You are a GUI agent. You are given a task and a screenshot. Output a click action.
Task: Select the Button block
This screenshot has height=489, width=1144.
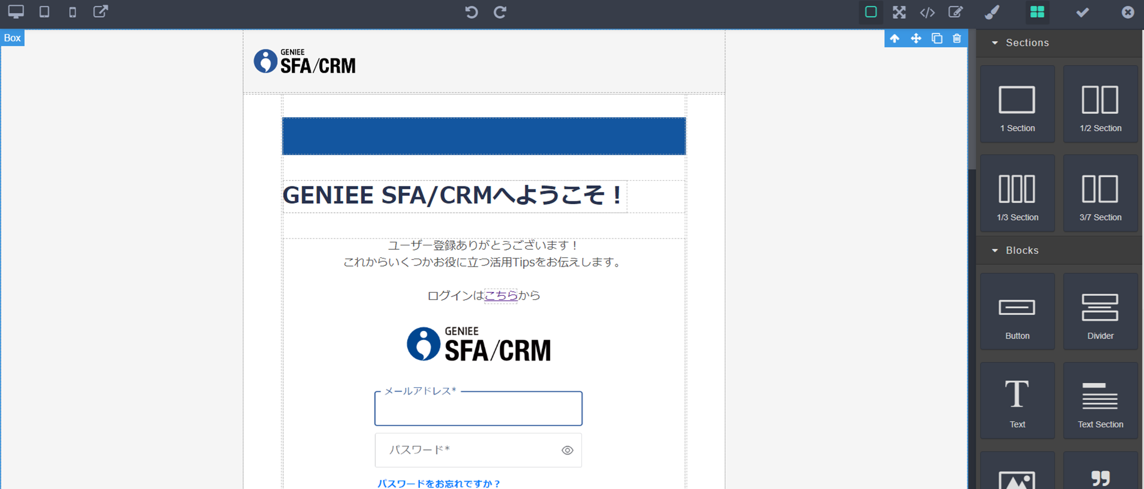point(1018,312)
